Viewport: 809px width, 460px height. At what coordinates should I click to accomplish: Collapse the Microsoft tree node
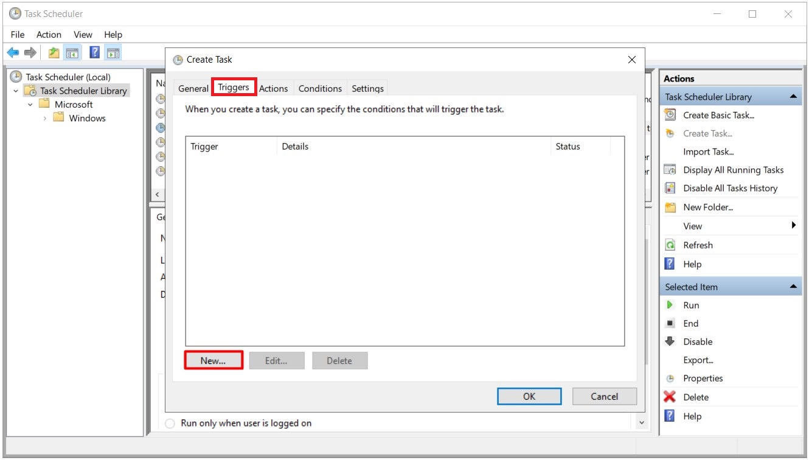tap(30, 105)
